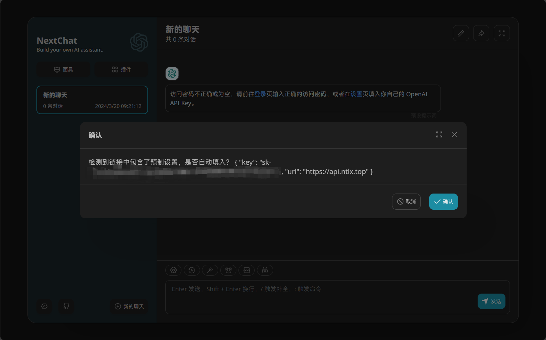Viewport: 546px width, 340px height.
Task: Click the timestamp 2024/3/20 09:21:12
Action: point(118,106)
